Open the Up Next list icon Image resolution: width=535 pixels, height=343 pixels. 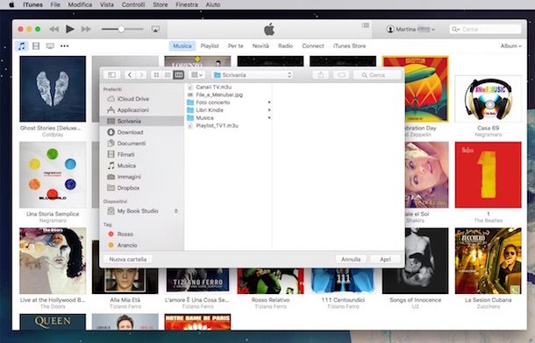pos(366,25)
